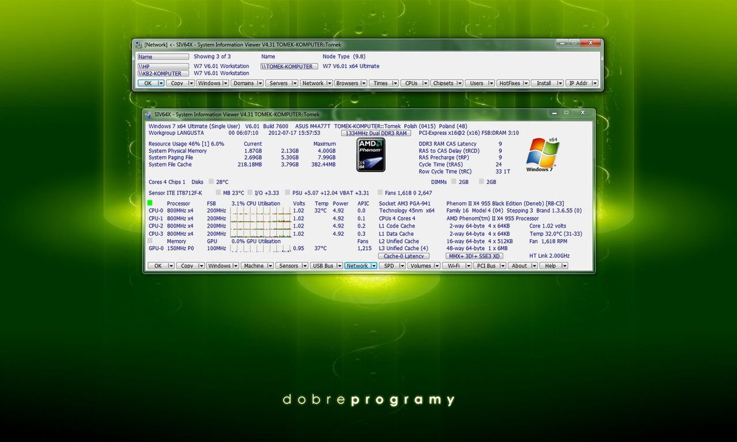Click the Cache-0 Latency button
Image resolution: width=737 pixels, height=442 pixels.
click(x=404, y=256)
